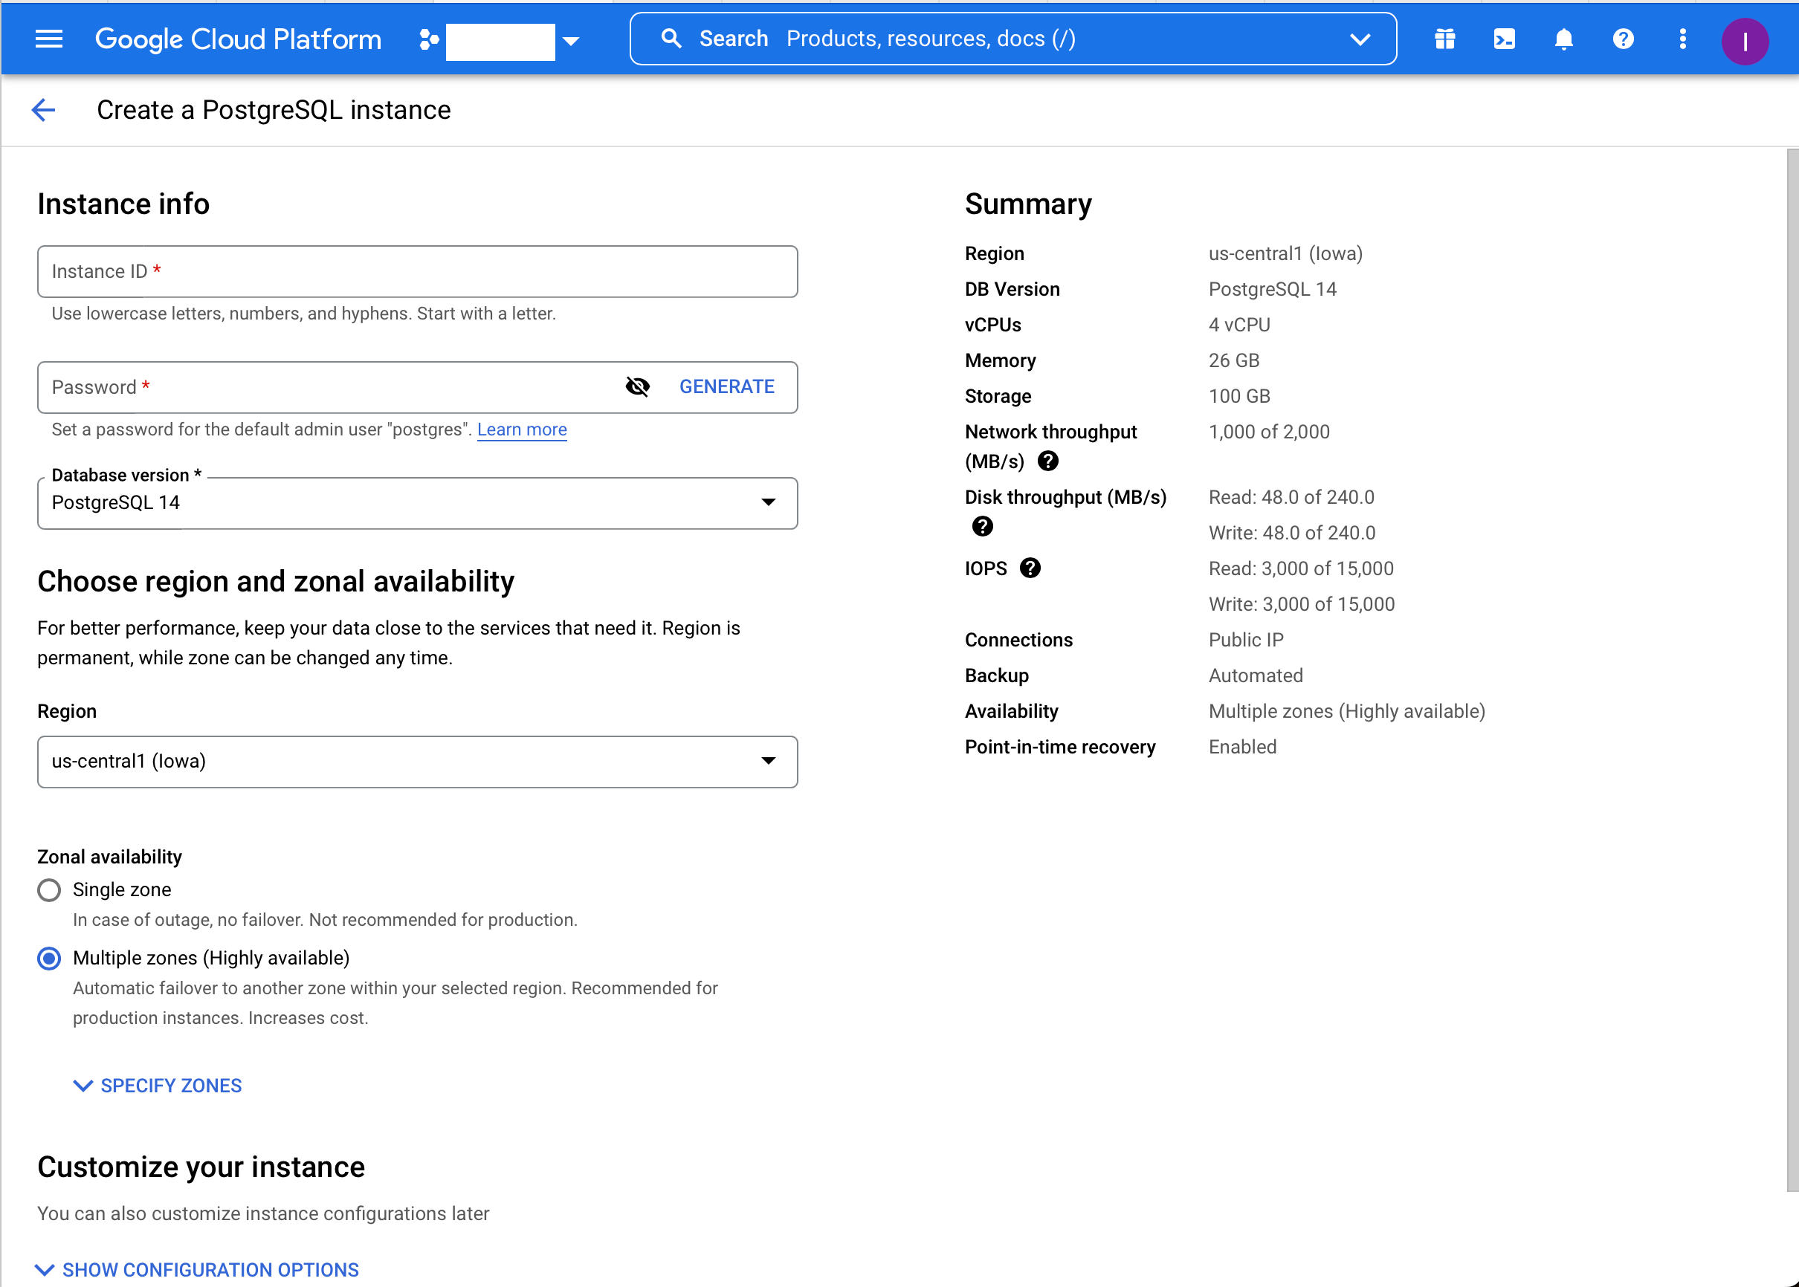
Task: Open the hamburger navigation menu
Action: click(x=49, y=39)
